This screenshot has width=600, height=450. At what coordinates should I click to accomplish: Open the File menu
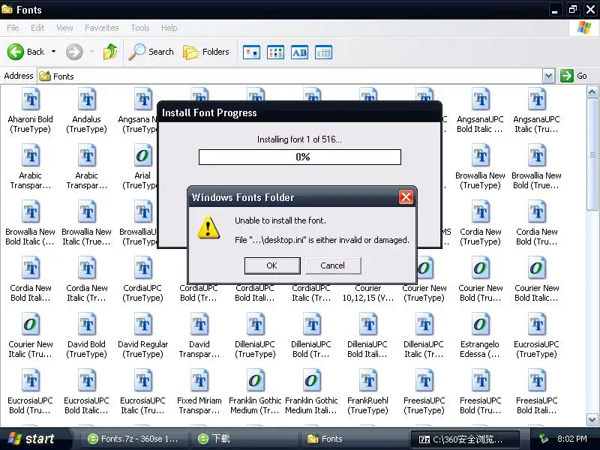pos(13,28)
